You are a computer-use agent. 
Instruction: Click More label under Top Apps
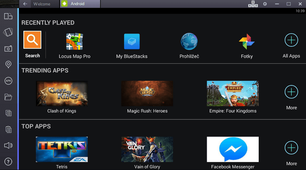pos(291,163)
